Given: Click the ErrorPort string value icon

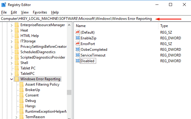Looking at the screenshot, I should coord(78,44).
